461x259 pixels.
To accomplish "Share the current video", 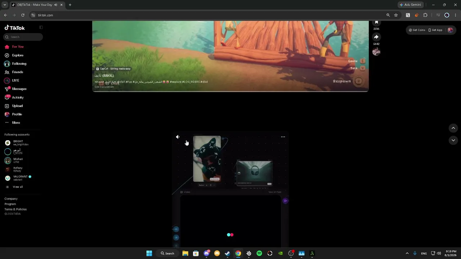I will [376, 37].
